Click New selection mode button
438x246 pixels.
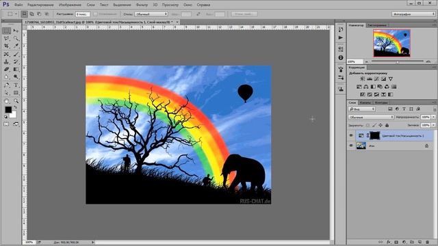25,14
